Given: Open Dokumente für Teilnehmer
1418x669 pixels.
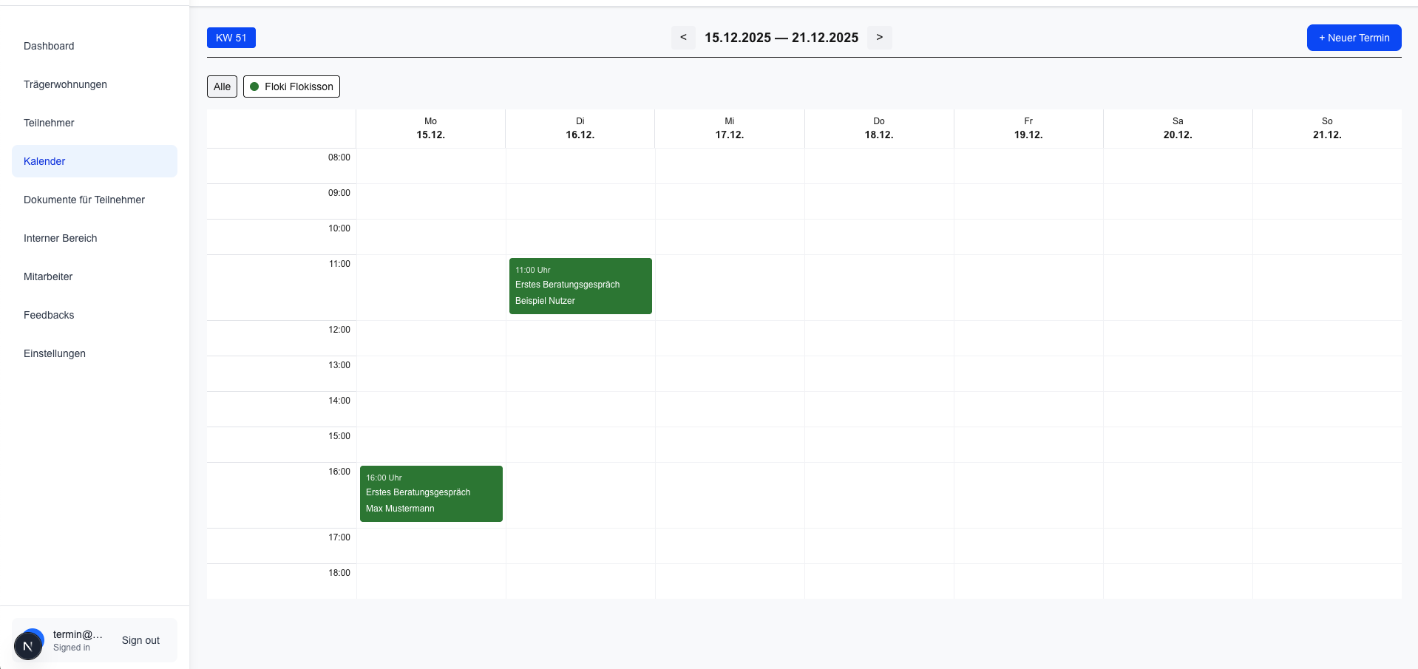Looking at the screenshot, I should (x=84, y=200).
